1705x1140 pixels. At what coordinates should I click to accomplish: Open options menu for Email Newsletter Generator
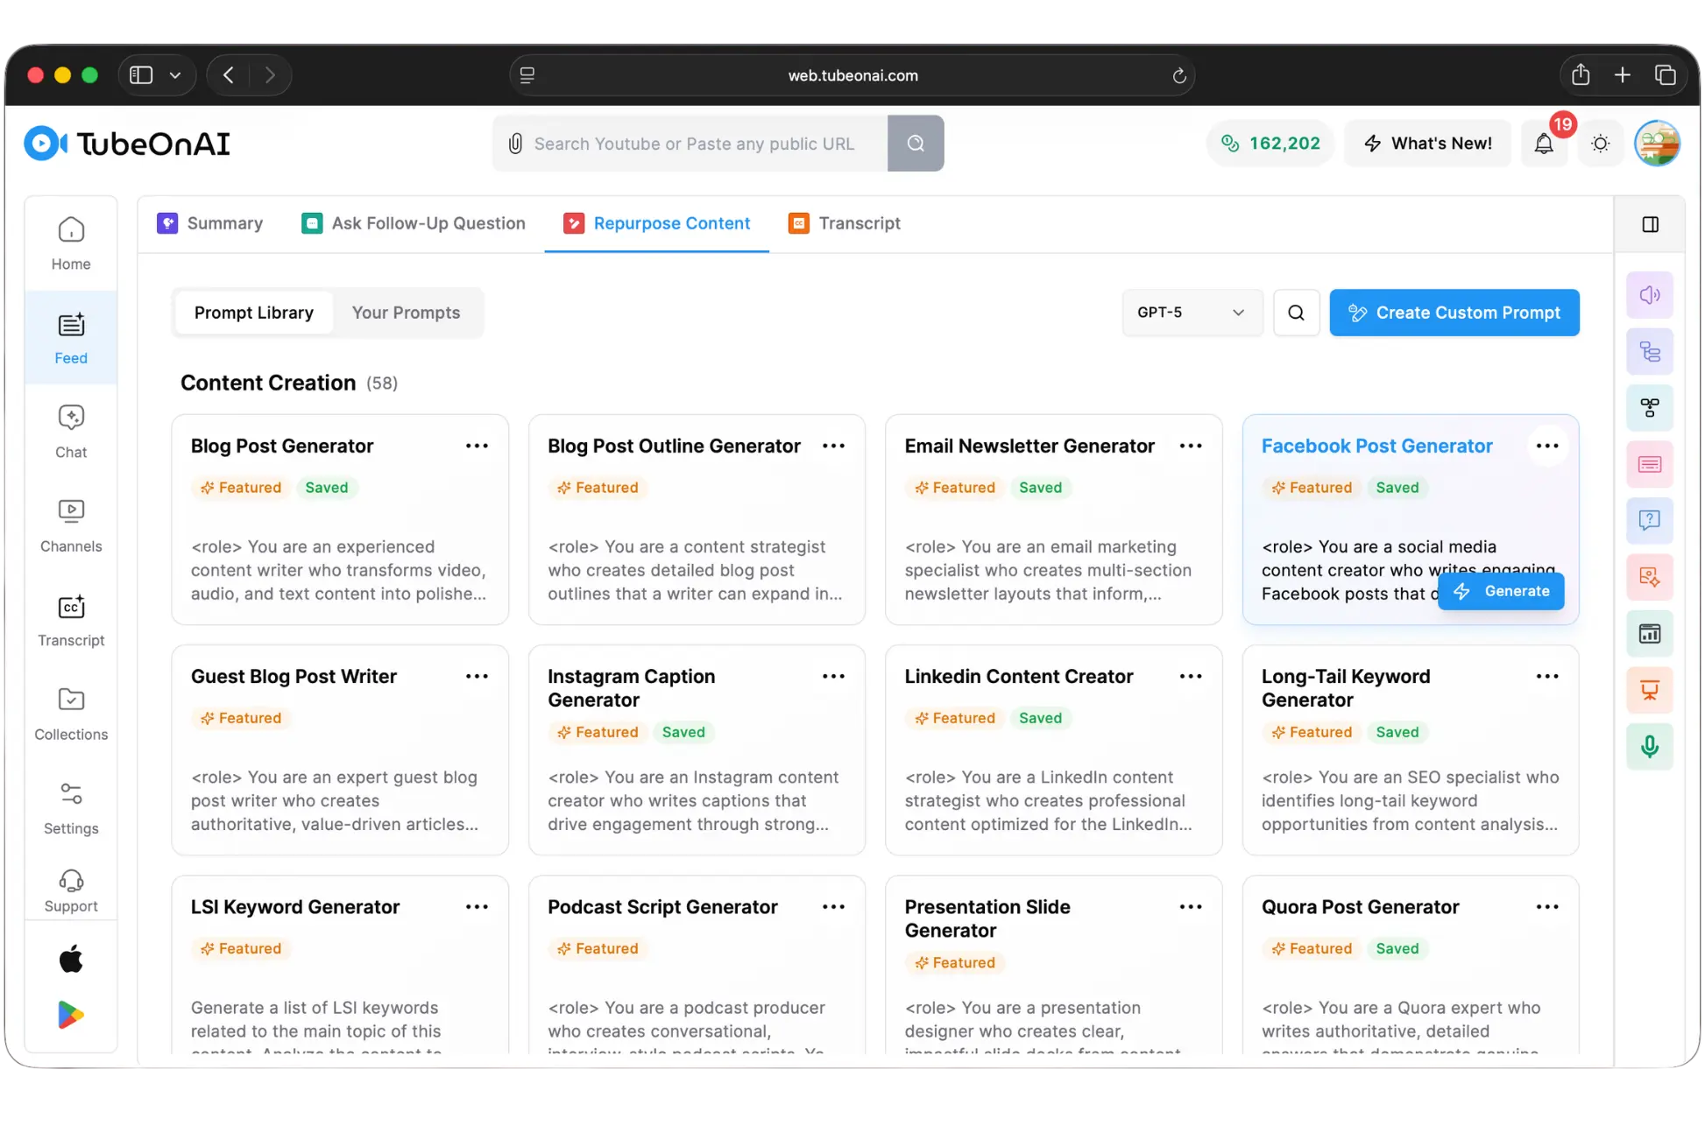[x=1191, y=446]
